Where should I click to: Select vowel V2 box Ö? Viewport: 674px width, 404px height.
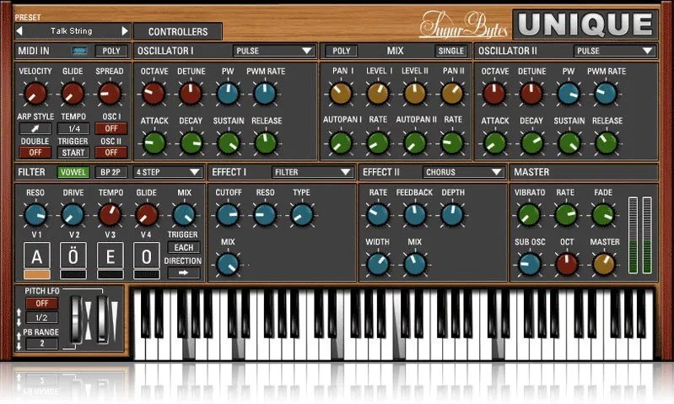click(x=73, y=256)
